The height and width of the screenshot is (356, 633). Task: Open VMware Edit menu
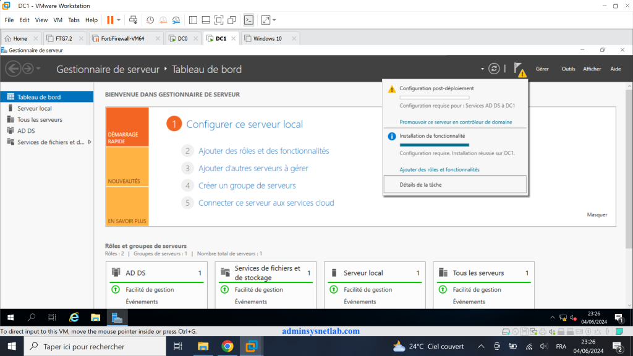[x=24, y=20]
